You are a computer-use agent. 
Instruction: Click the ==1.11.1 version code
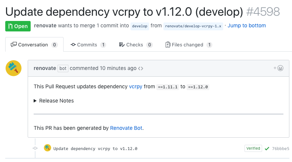pos(167,87)
